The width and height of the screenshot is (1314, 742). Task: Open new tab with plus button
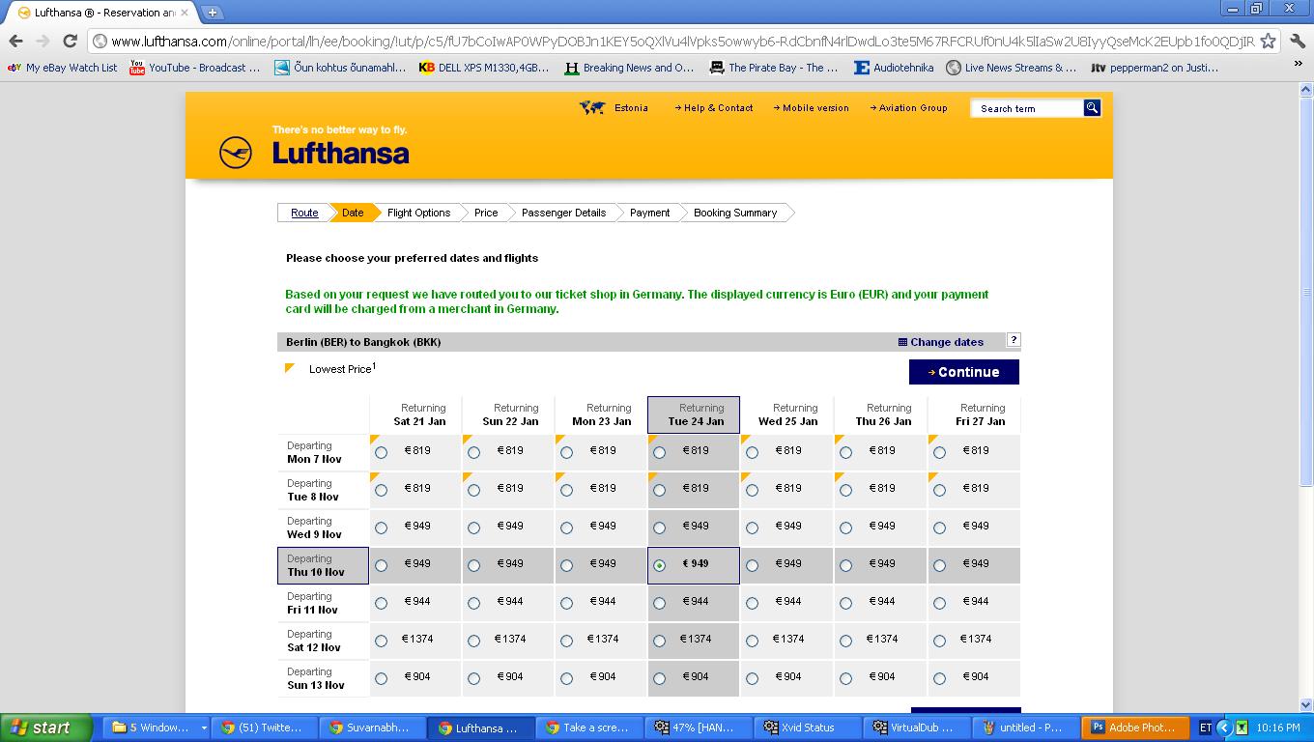[x=213, y=13]
